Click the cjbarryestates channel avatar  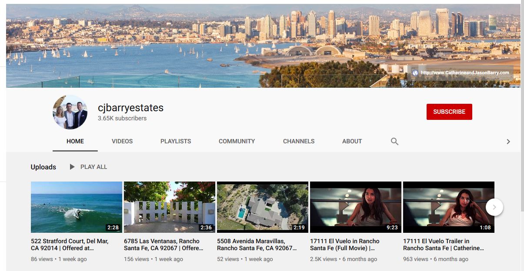70,112
